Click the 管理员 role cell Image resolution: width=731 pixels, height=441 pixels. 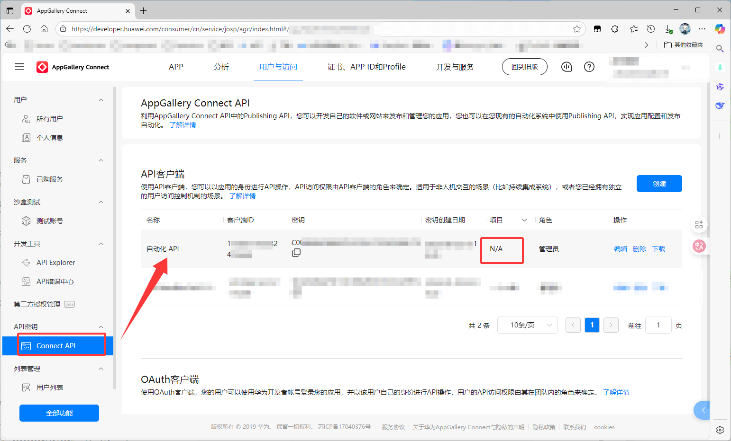pos(548,249)
